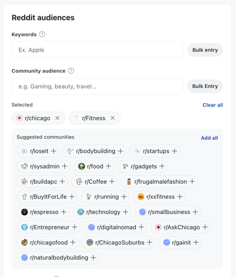Click the 'r/frugalmalefashion' chip label
Image resolution: width=236 pixels, height=277 pixels.
[x=160, y=182]
